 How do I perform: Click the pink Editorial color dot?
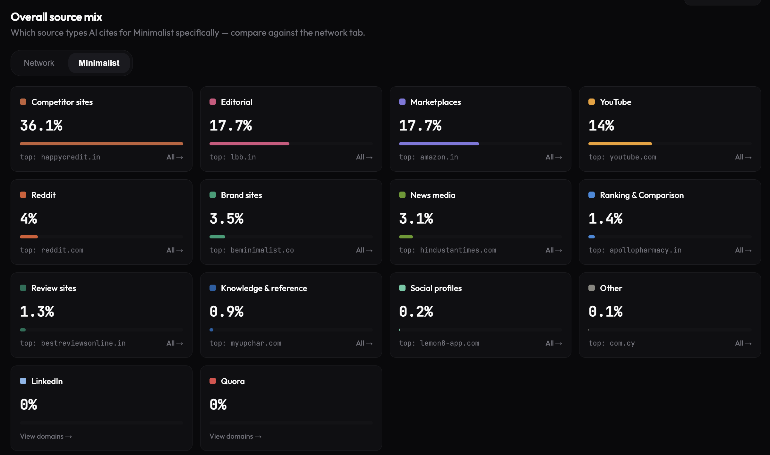(x=213, y=102)
